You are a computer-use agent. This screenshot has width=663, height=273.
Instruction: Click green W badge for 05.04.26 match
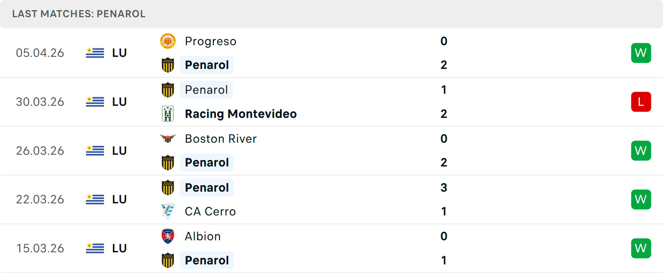pyautogui.click(x=641, y=53)
